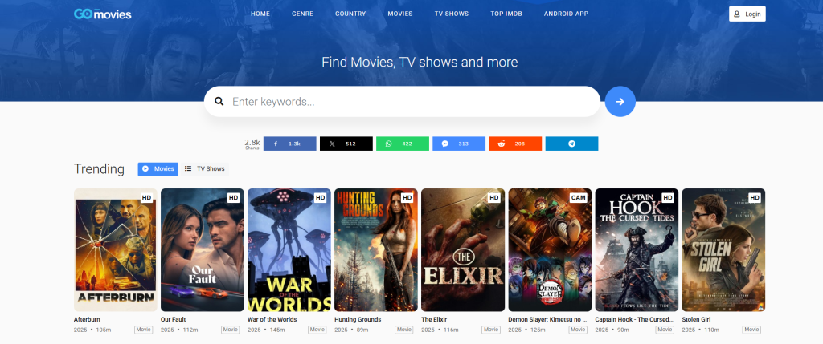The image size is (823, 344).
Task: Share on Facebook button
Action: pyautogui.click(x=289, y=144)
